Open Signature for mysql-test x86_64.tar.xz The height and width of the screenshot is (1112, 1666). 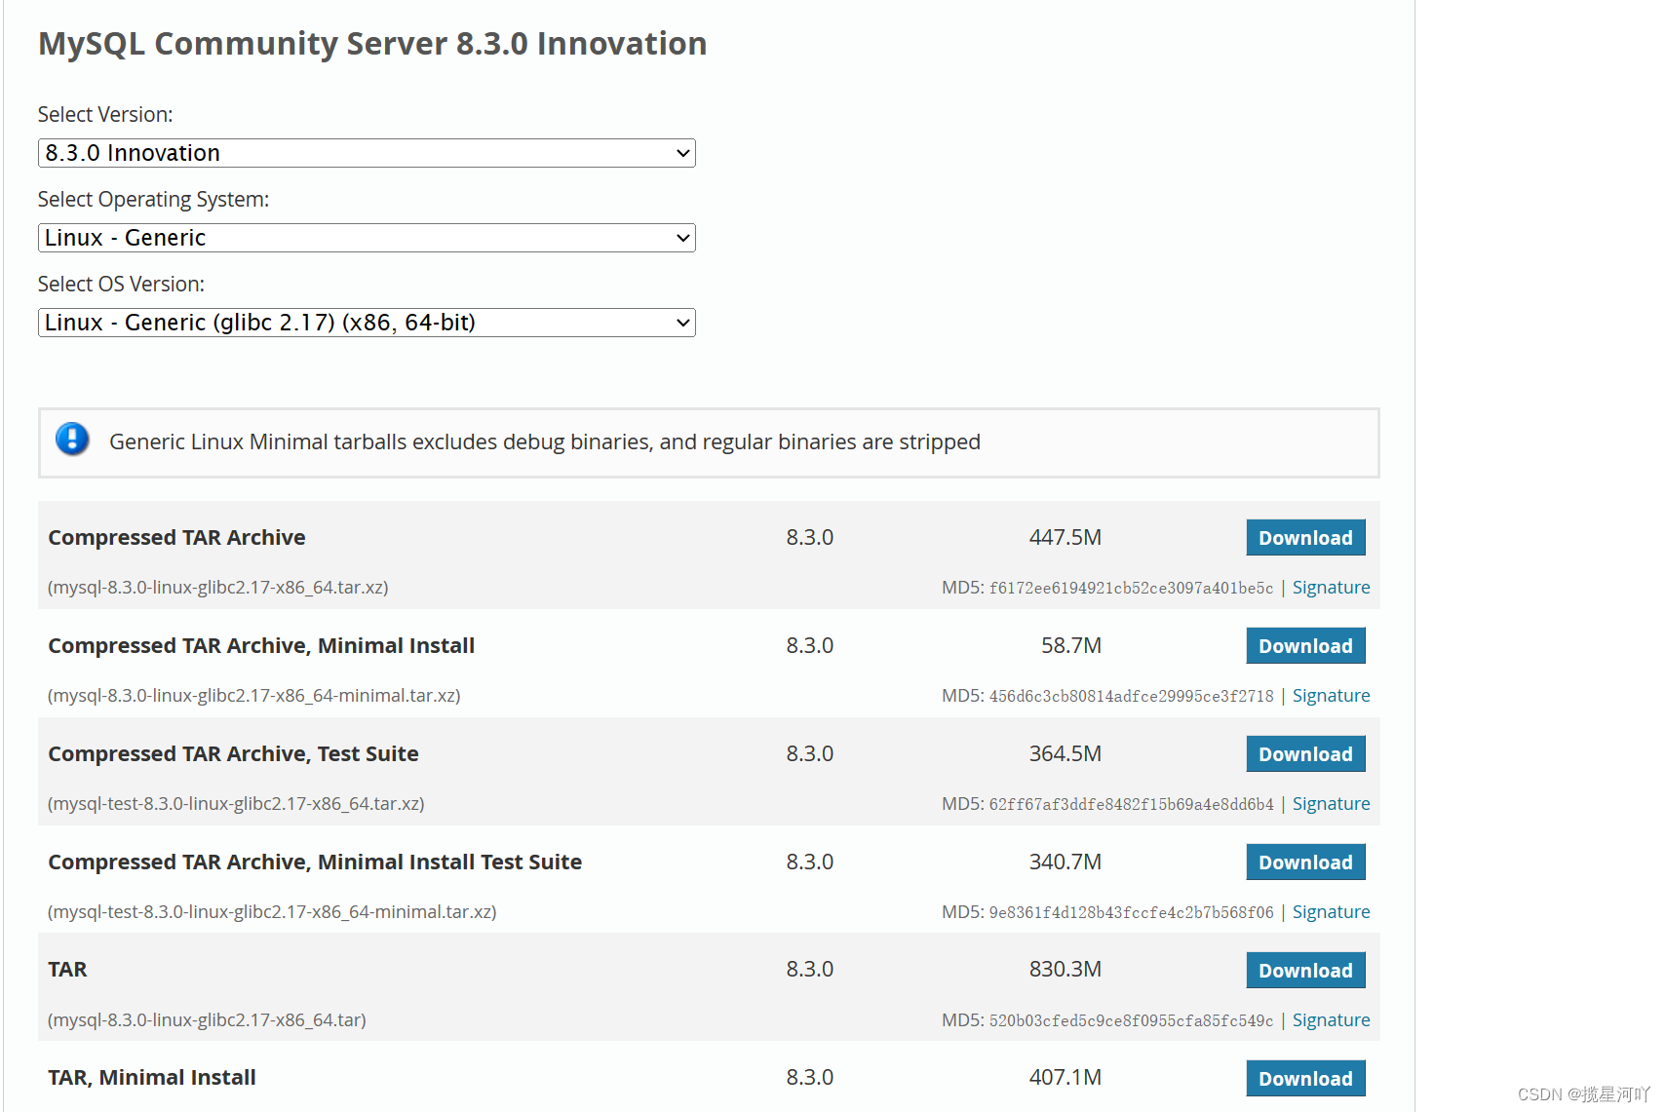(x=1331, y=804)
